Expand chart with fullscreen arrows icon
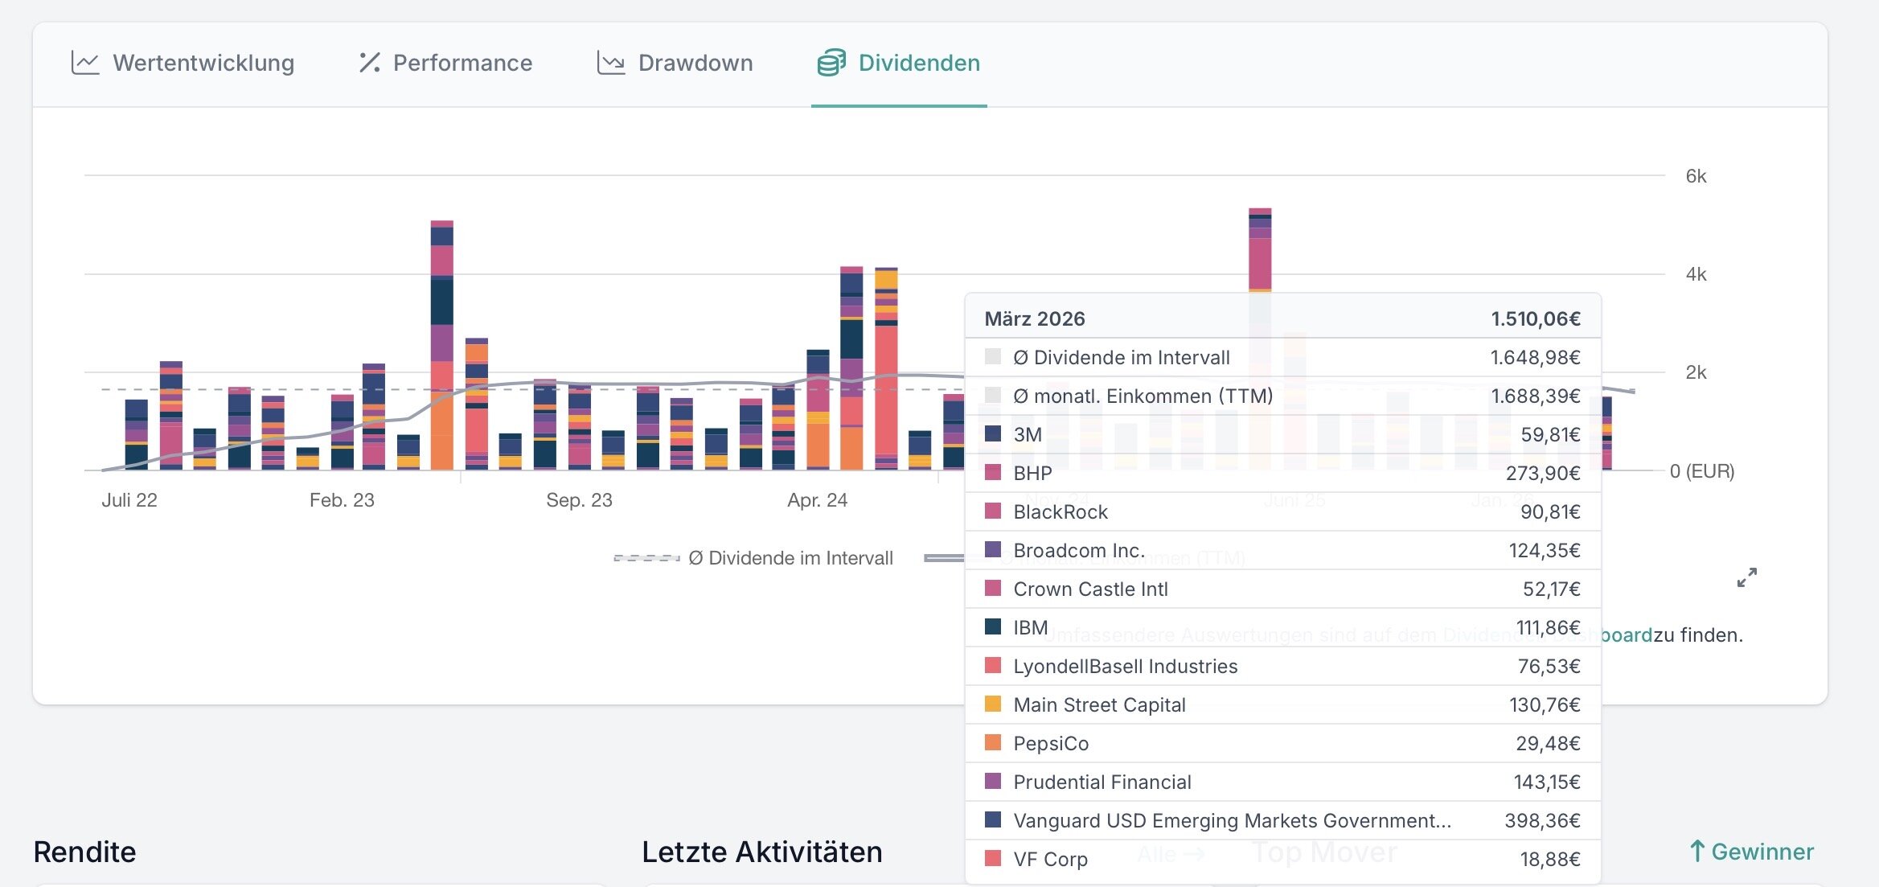The image size is (1879, 887). pyautogui.click(x=1746, y=577)
